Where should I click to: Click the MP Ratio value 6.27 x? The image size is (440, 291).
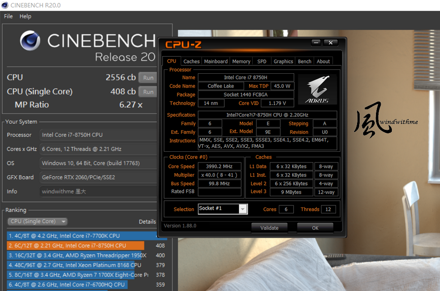click(x=131, y=105)
